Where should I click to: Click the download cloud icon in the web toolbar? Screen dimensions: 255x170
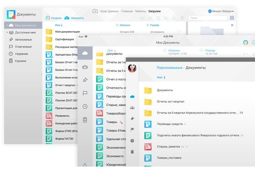[174, 18]
